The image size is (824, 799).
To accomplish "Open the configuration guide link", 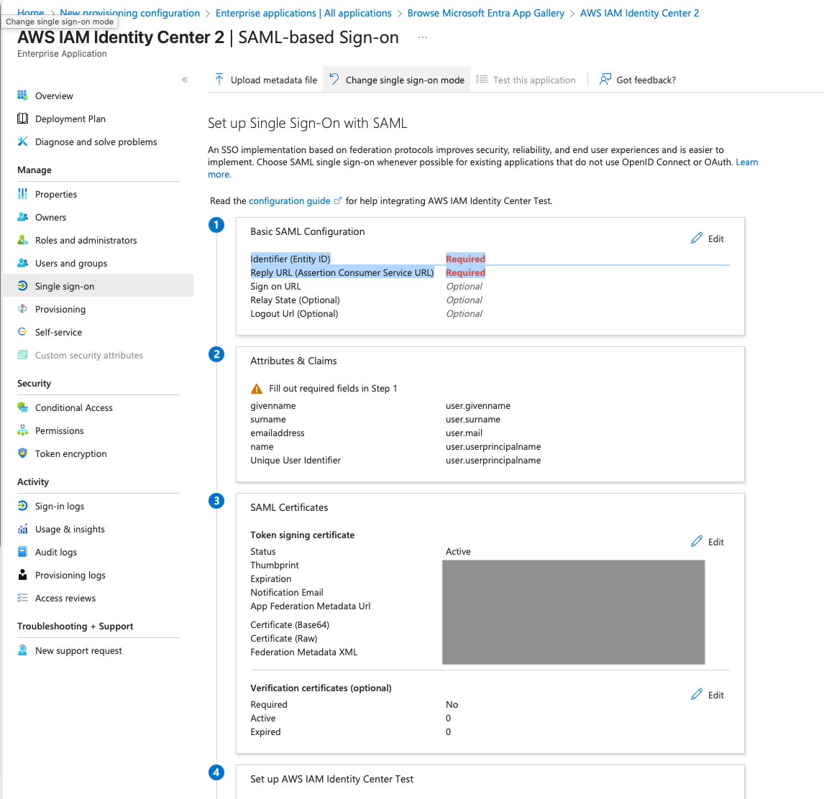I will click(x=295, y=200).
